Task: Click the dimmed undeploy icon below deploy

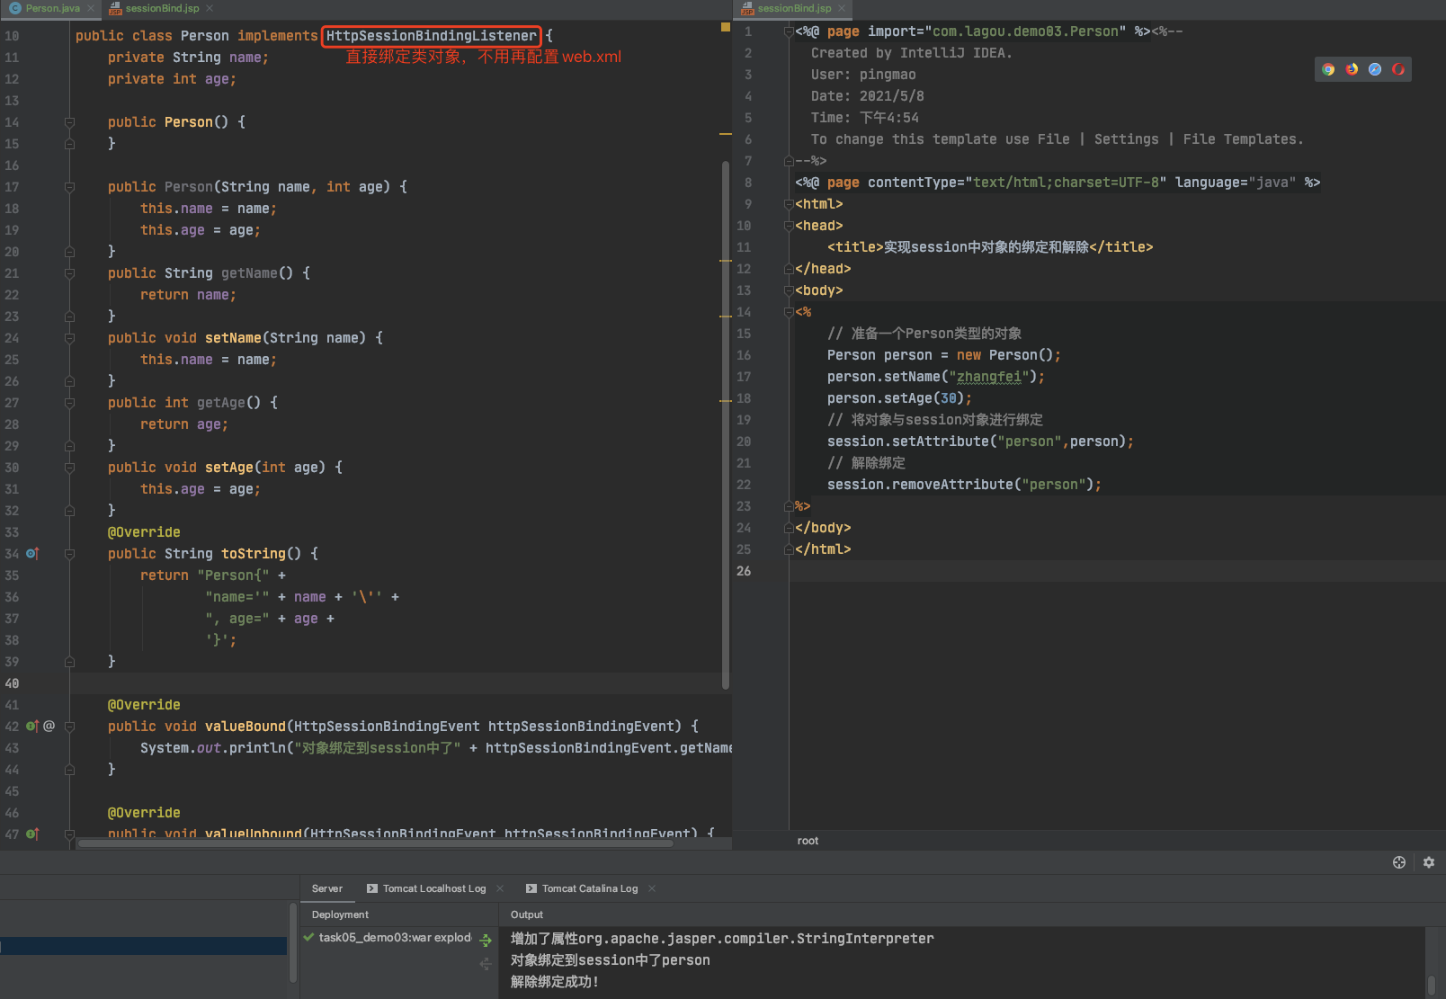Action: tap(486, 964)
